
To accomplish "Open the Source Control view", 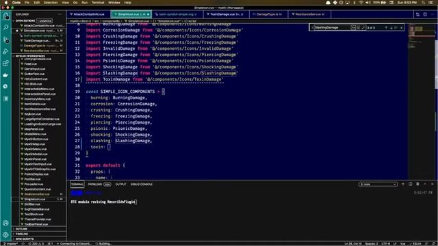I will 5,40.
